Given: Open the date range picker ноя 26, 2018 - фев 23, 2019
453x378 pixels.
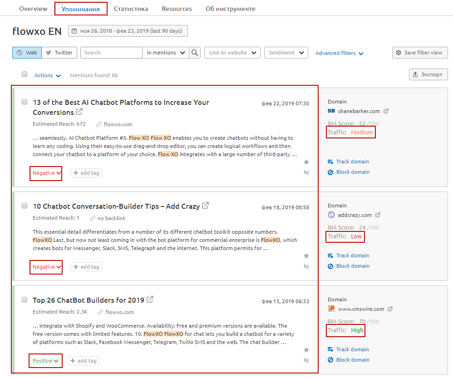Looking at the screenshot, I should point(128,31).
